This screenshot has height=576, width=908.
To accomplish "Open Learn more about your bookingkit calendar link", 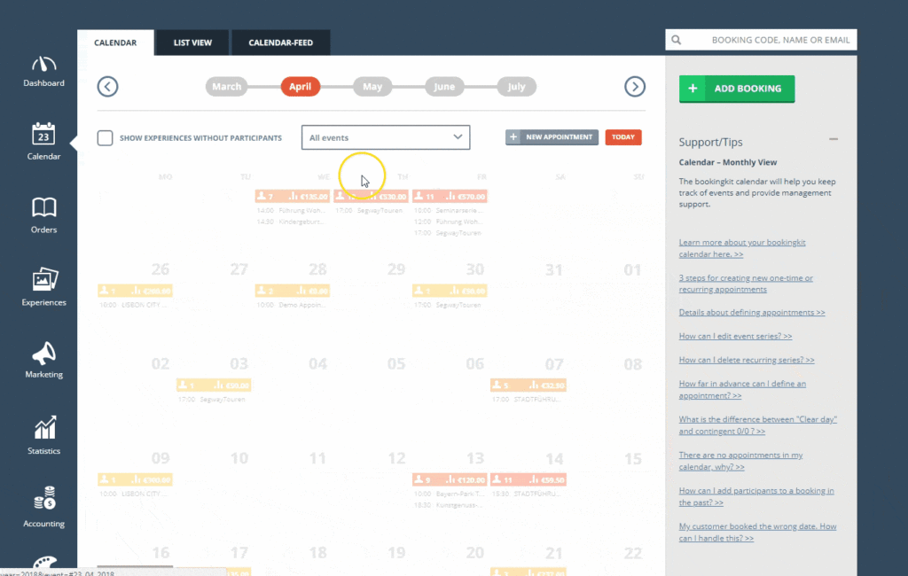I will [x=742, y=248].
